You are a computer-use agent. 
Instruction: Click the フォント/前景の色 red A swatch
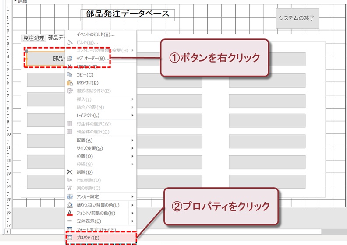[69, 213]
